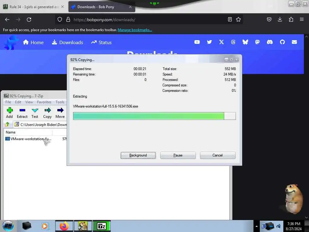The image size is (309, 232).
Task: Open the Firefox hamburger menu
Action: click(x=301, y=19)
